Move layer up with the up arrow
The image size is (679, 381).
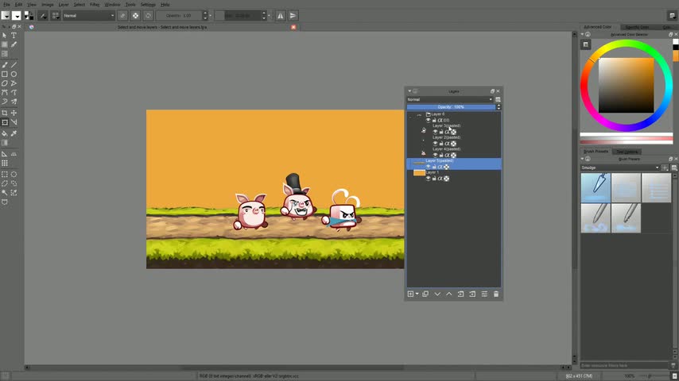coord(449,294)
